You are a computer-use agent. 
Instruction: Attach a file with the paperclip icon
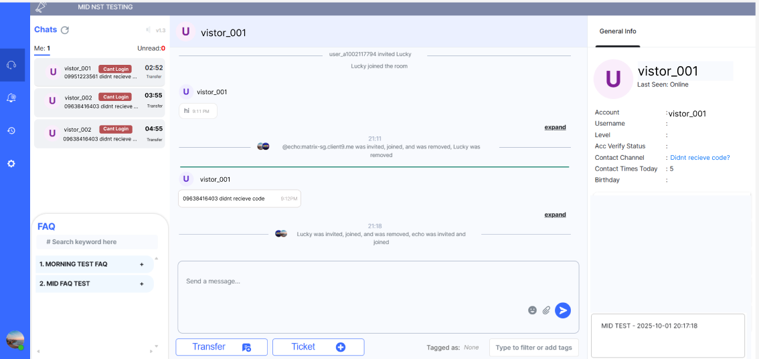pos(546,310)
